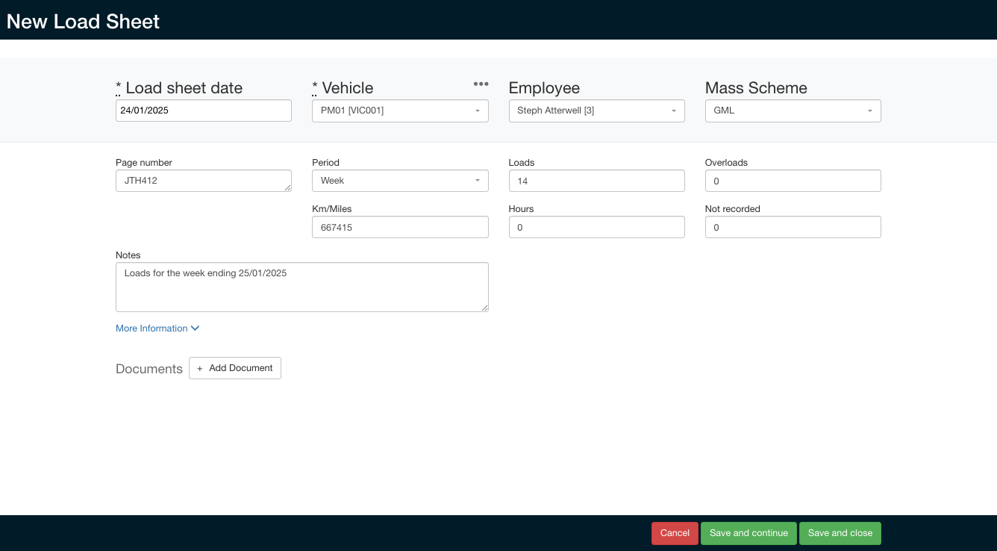
Task: Click the Loads value field showing 14
Action: click(596, 181)
